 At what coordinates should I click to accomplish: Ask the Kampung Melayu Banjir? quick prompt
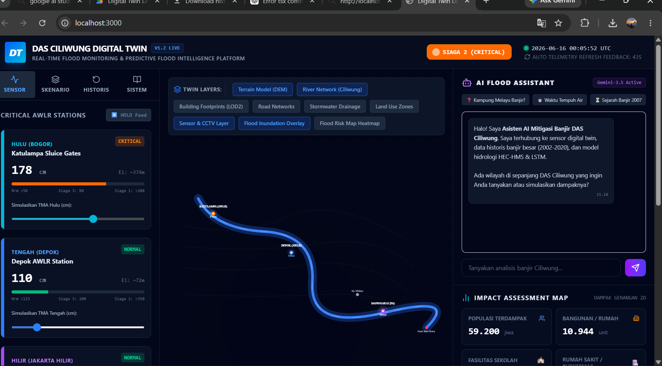click(496, 100)
